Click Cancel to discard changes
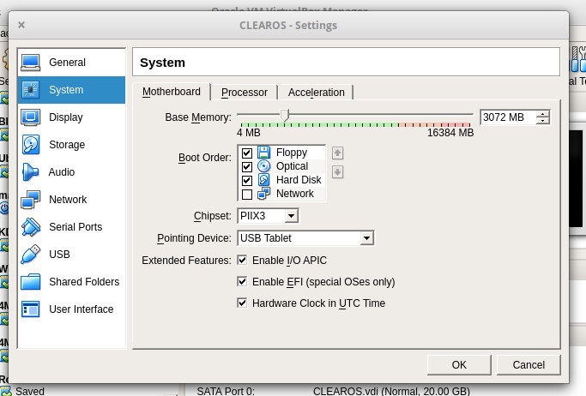This screenshot has height=396, width=586. pos(529,364)
